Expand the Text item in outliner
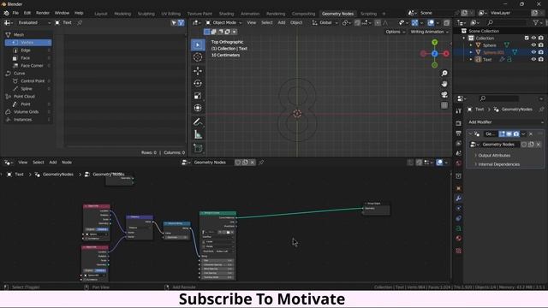548x308 pixels. pos(471,60)
